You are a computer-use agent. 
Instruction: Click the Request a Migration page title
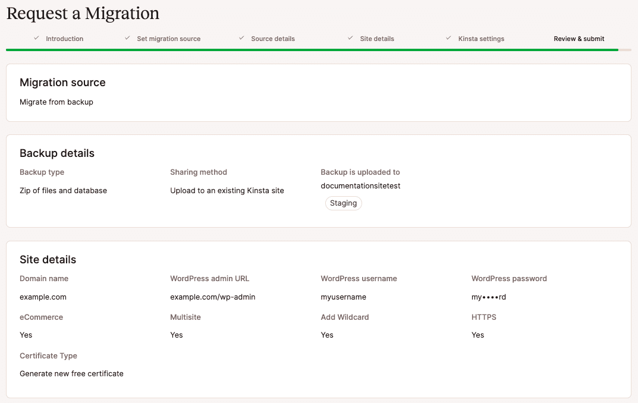[83, 14]
